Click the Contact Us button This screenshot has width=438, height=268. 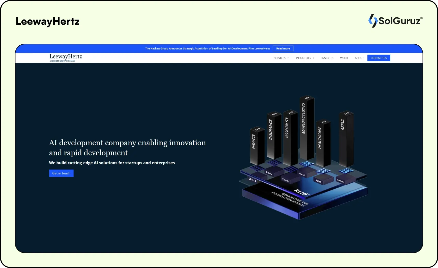coord(378,58)
